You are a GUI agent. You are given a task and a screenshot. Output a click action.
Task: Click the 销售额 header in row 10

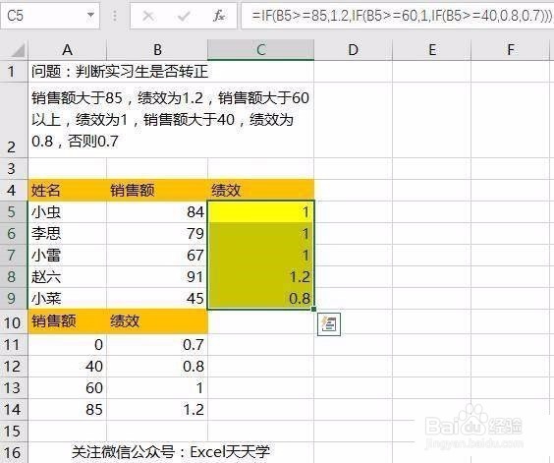coord(67,321)
